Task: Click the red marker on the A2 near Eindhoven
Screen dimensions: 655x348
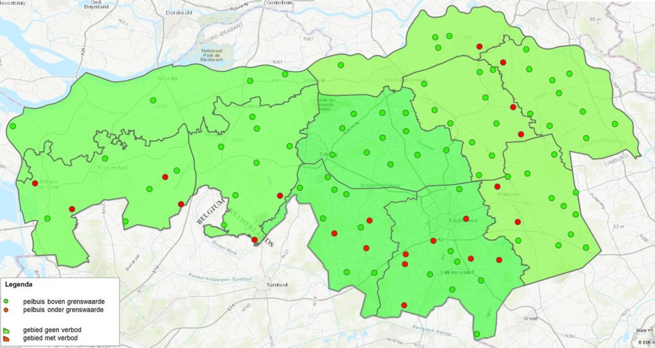Action: click(434, 241)
